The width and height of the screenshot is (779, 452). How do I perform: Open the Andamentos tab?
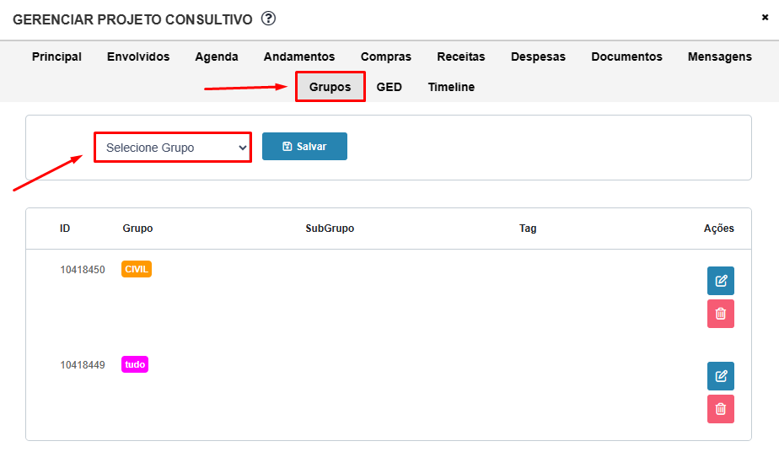pos(299,56)
